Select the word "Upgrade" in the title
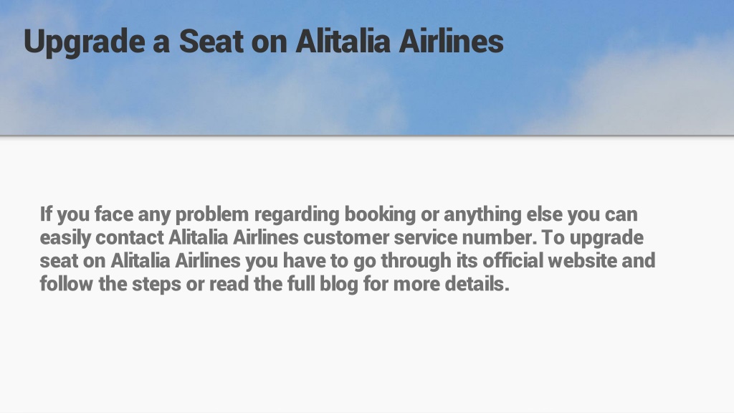The image size is (734, 413). (85, 42)
